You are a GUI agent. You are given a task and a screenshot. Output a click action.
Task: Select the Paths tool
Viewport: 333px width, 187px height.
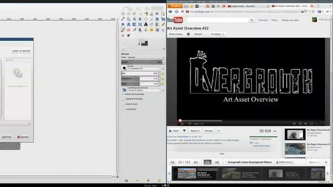point(163,14)
